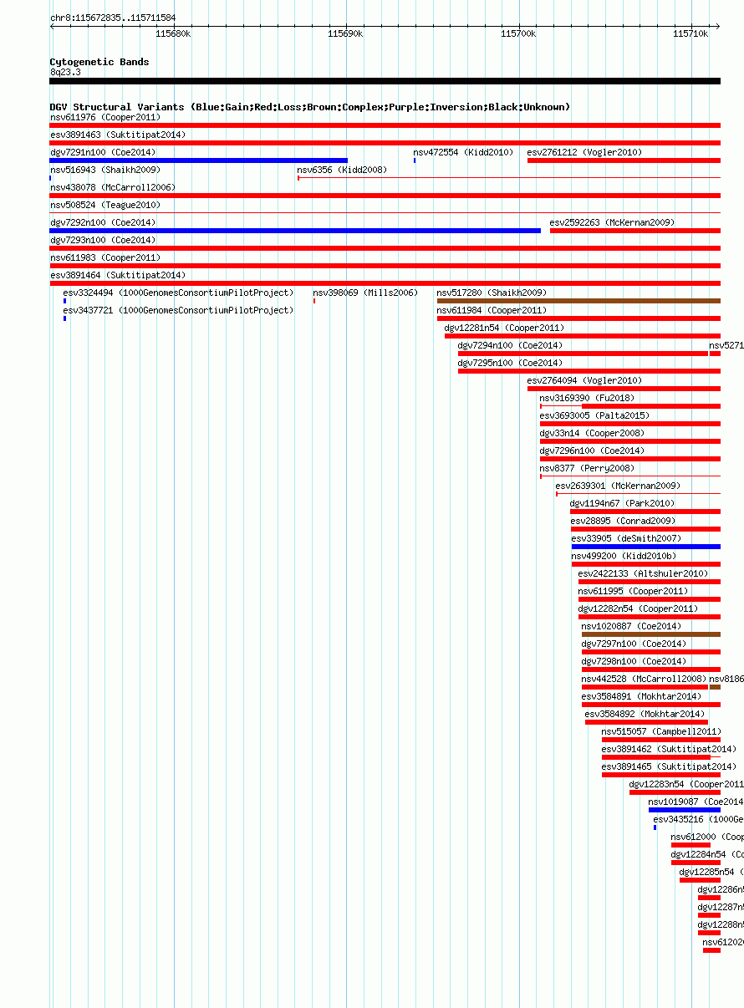Click the nsv611995 (Cooper2011) label
This screenshot has height=1008, width=744.
pyautogui.click(x=633, y=591)
